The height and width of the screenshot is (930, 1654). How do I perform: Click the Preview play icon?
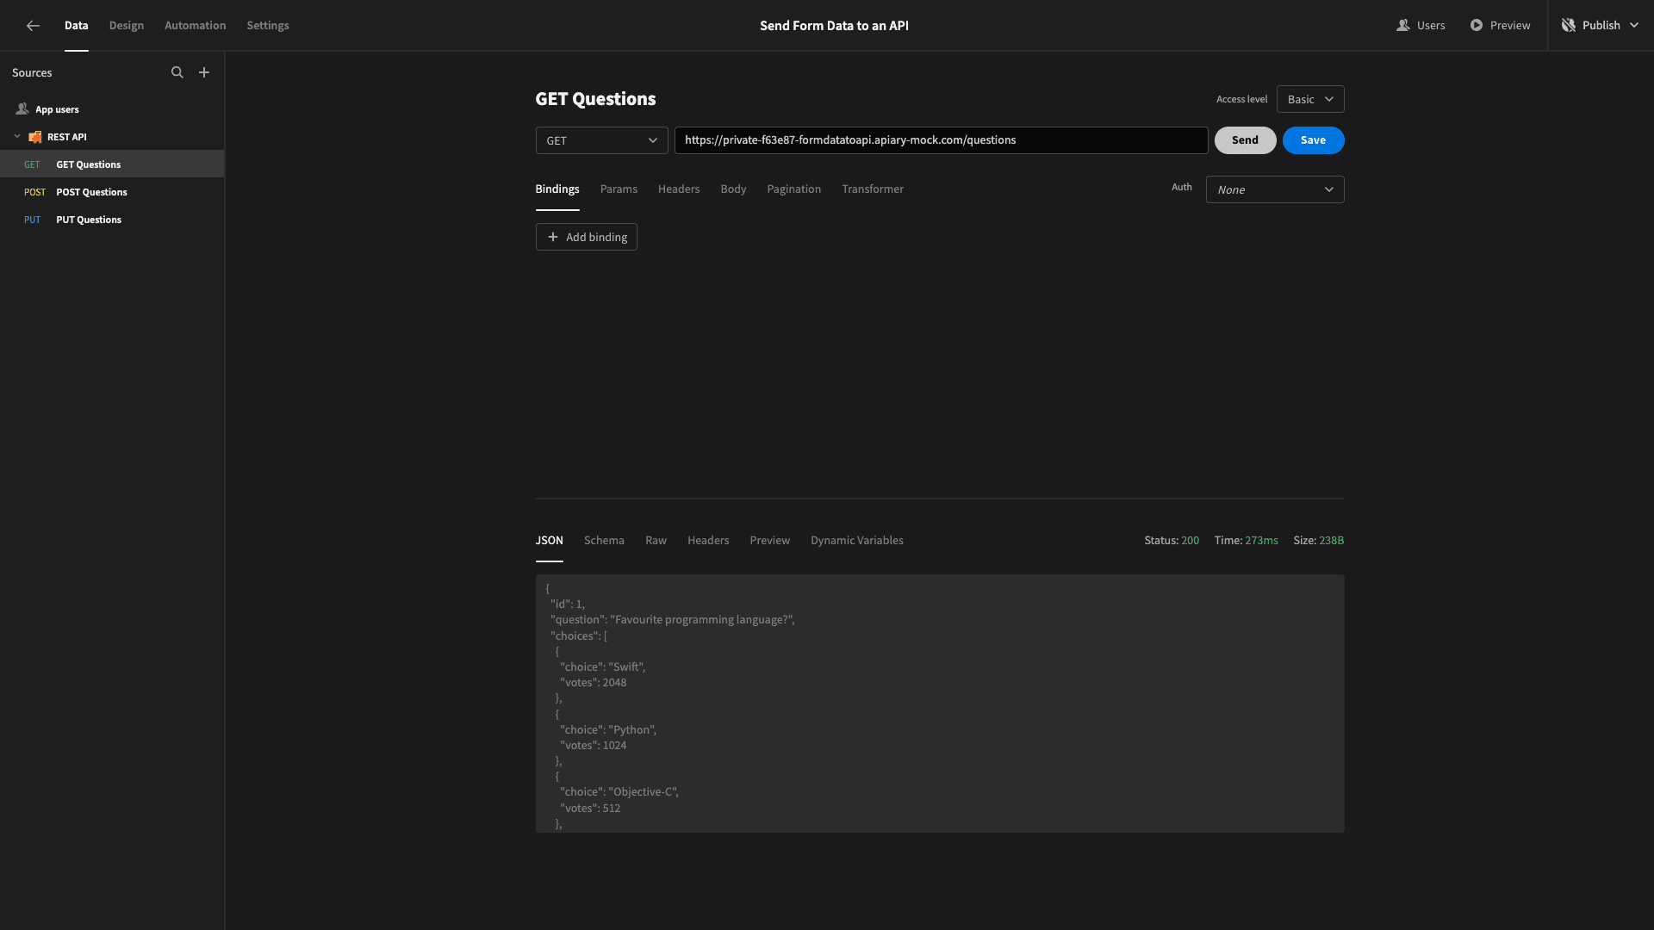pyautogui.click(x=1477, y=26)
